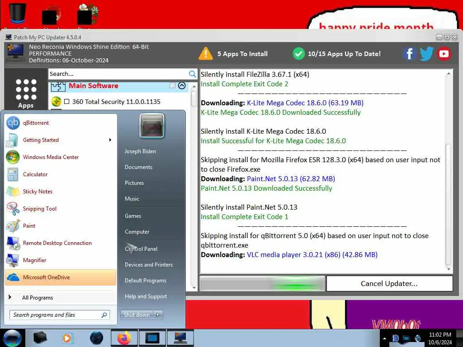This screenshot has width=463, height=347.
Task: Open Pictures from the Start menu
Action: pos(134,183)
